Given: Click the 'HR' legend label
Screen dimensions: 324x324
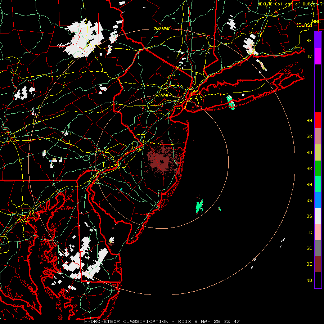Looking at the screenshot, I should [x=309, y=168].
